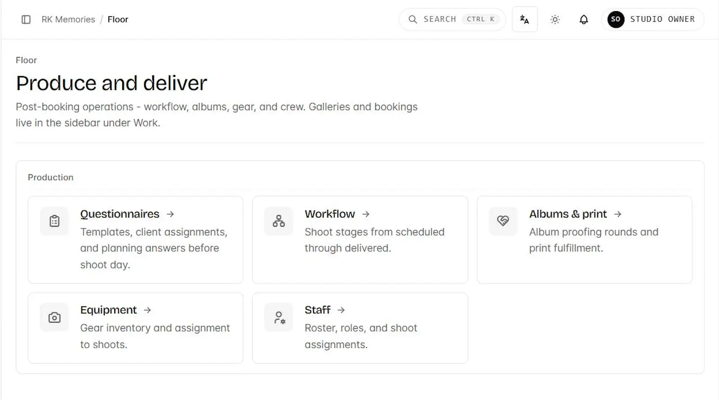Viewport: 719px width, 400px height.
Task: Click the Albums & print heart icon
Action: point(503,221)
